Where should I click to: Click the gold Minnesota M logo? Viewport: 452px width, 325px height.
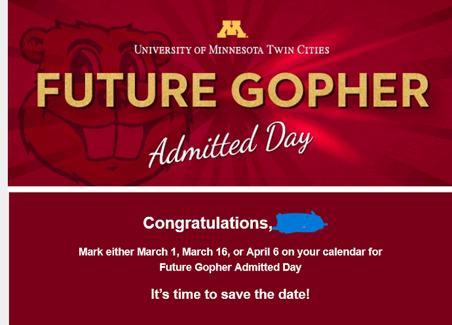click(x=232, y=29)
